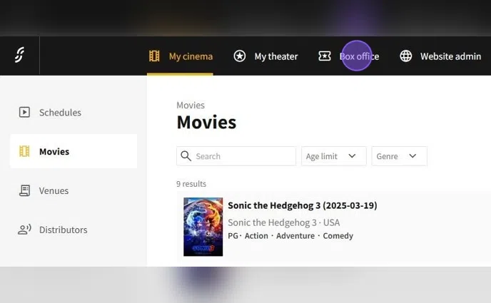Click the people icon next to Distributors
This screenshot has height=303, width=491.
(x=25, y=230)
